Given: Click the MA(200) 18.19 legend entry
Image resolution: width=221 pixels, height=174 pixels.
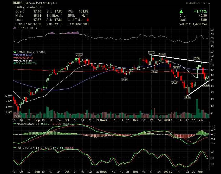Looking at the screenshot, I should tap(23, 58).
